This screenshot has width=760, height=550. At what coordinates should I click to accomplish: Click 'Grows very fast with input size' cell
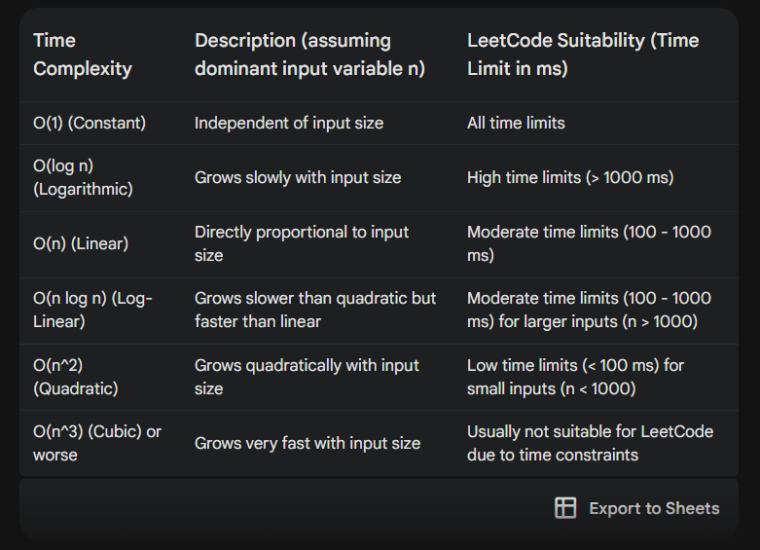click(x=308, y=443)
